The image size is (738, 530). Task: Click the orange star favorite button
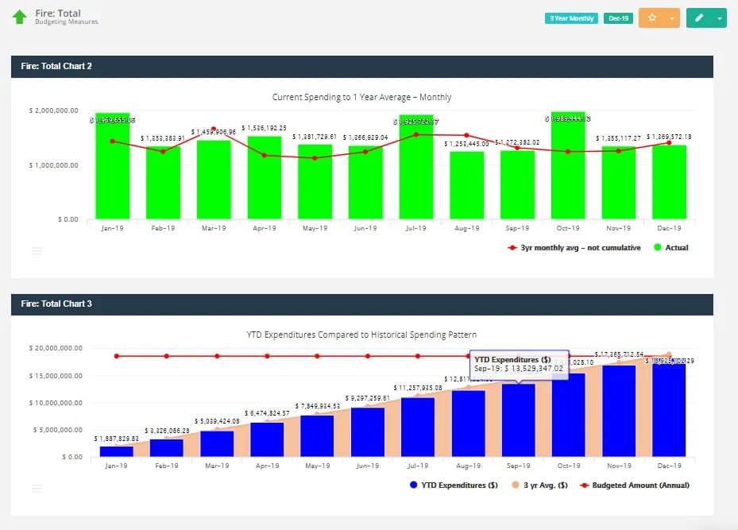pyautogui.click(x=652, y=18)
